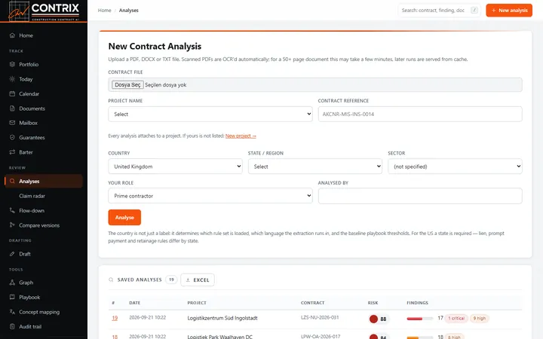543x339 pixels.
Task: Click the Analyses magnifier icon in the sidebar
Action: click(12, 181)
